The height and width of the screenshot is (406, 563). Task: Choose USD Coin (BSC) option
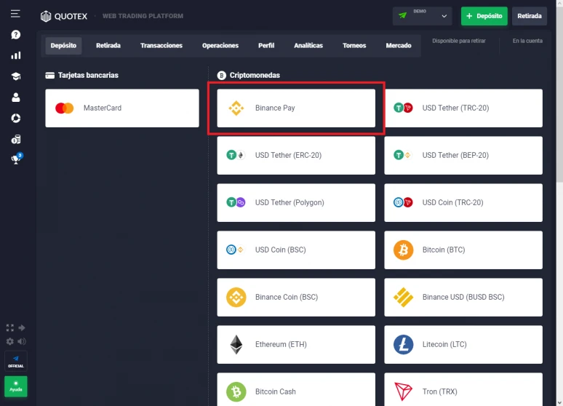point(296,250)
